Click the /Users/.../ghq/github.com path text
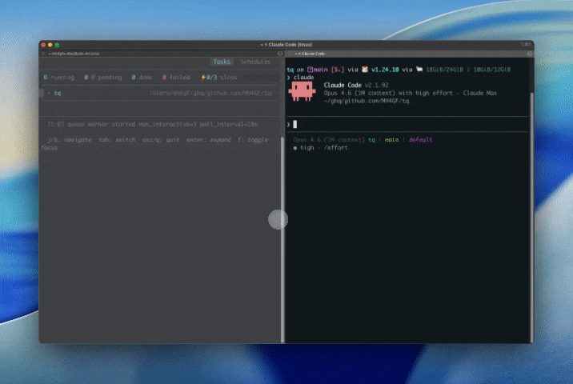Screen dimensions: 573x384 tap(210, 93)
